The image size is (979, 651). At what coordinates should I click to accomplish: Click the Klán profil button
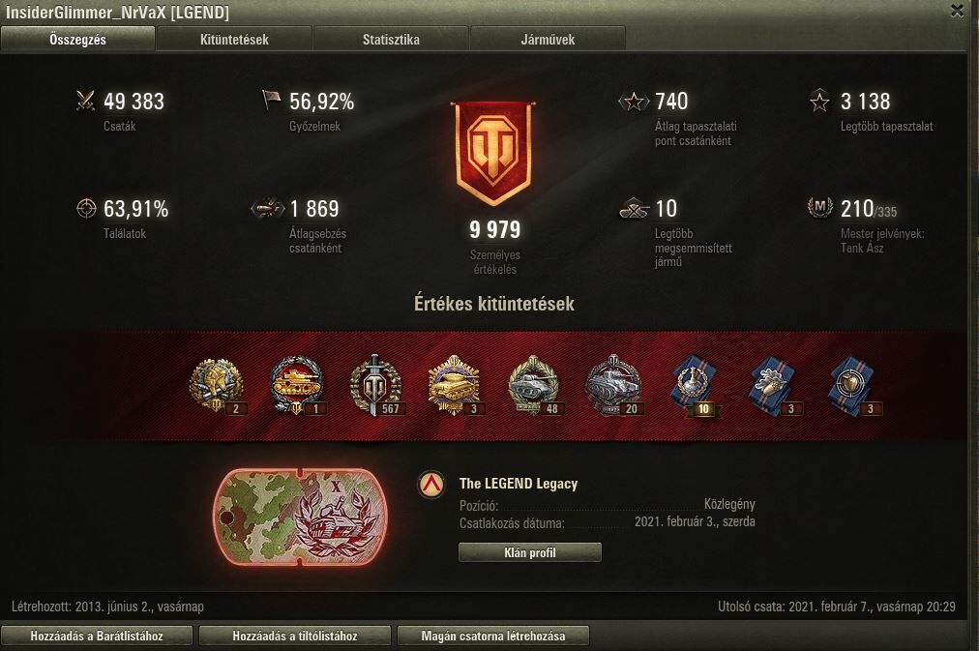tap(529, 552)
